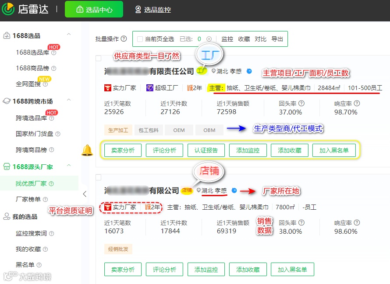The image size is (390, 284).
Task: Click 收藏 in the batch bar
Action: point(244,39)
